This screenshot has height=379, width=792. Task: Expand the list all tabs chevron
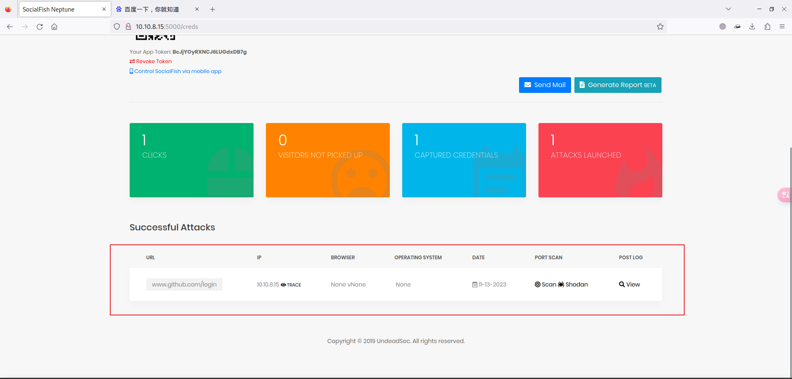[x=728, y=9]
